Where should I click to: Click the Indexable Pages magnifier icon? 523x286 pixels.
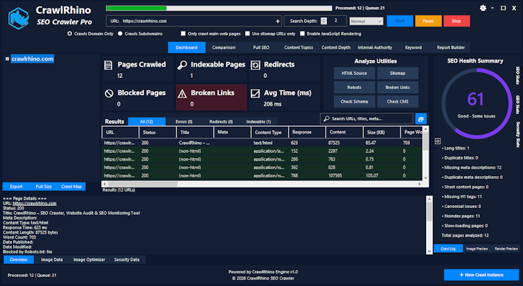(x=182, y=65)
